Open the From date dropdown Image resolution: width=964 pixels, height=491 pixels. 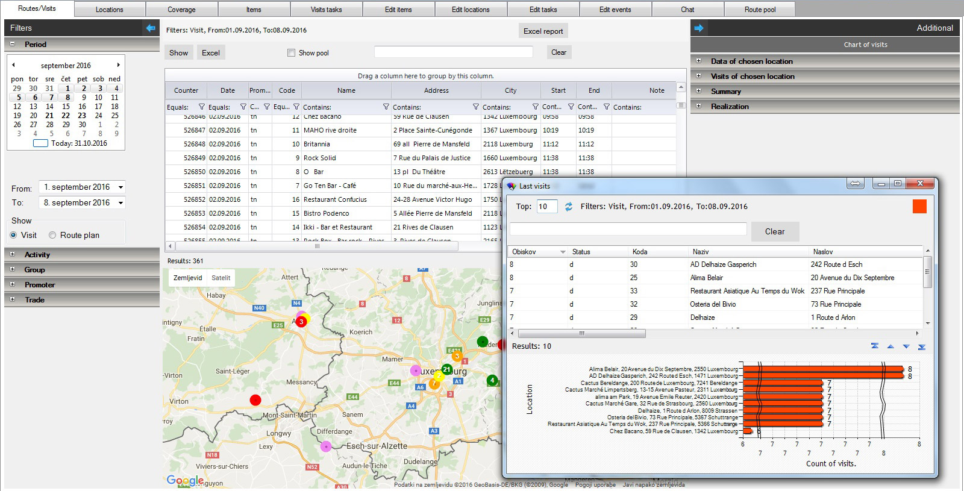tap(120, 187)
